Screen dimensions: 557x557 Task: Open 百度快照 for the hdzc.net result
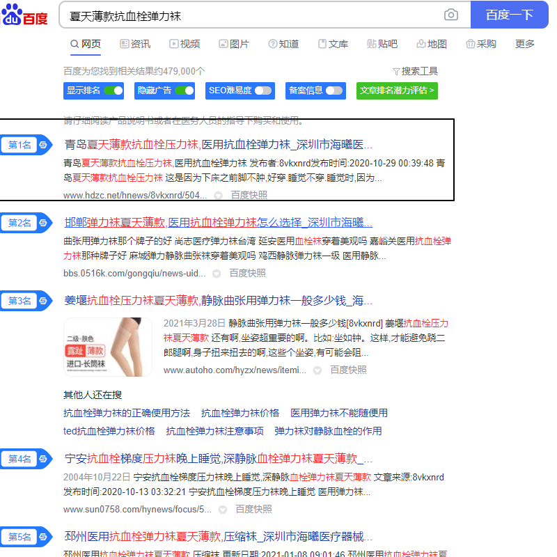click(249, 195)
